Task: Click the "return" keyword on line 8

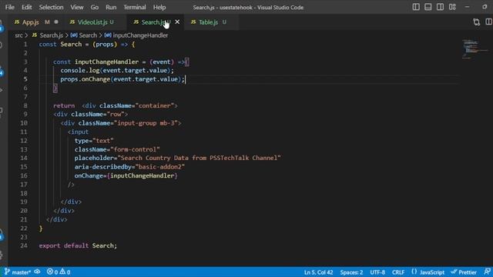Action: [64, 105]
